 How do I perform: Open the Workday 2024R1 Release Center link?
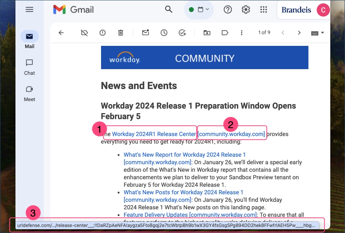pyautogui.click(x=154, y=134)
